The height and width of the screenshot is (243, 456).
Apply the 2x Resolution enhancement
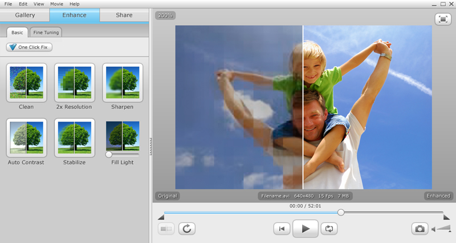(75, 83)
